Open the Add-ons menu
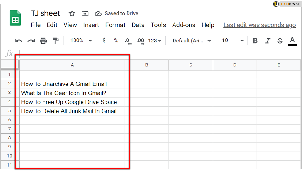This screenshot has height=171, width=303. (184, 25)
